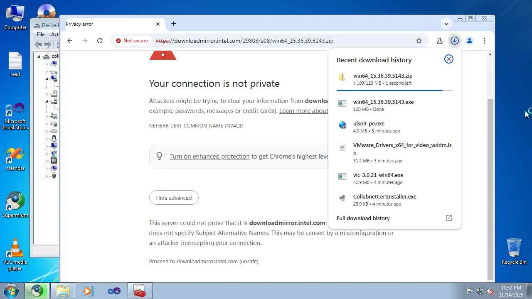Launch Windows Media Player from the taskbar
The height and width of the screenshot is (299, 532).
coord(88,291)
